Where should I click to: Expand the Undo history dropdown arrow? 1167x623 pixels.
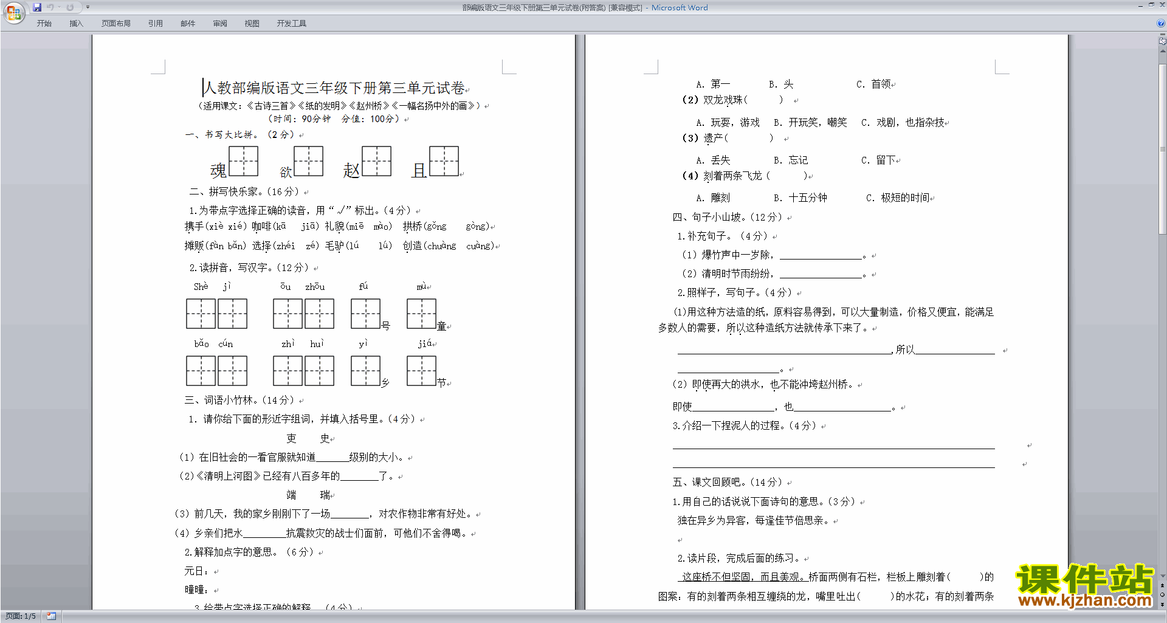tap(59, 7)
